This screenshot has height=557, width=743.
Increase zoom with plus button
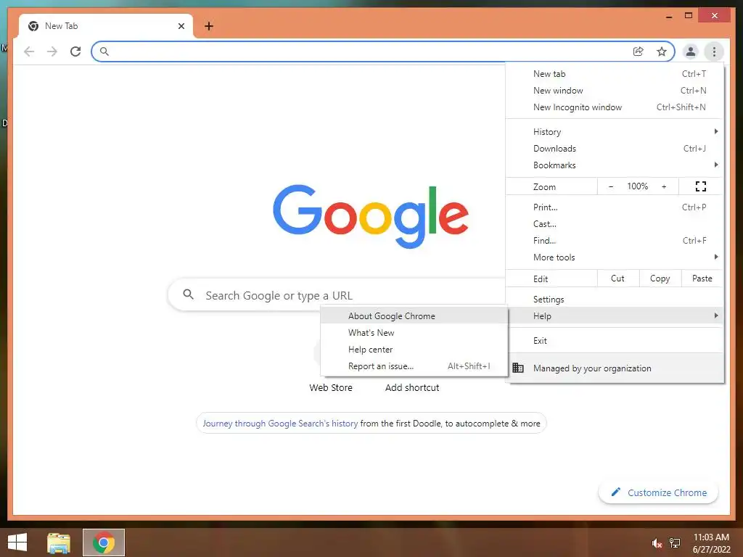(x=664, y=186)
